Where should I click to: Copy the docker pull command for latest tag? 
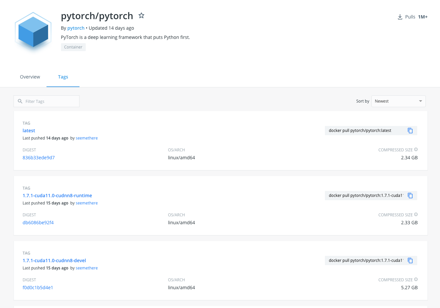[x=410, y=131]
